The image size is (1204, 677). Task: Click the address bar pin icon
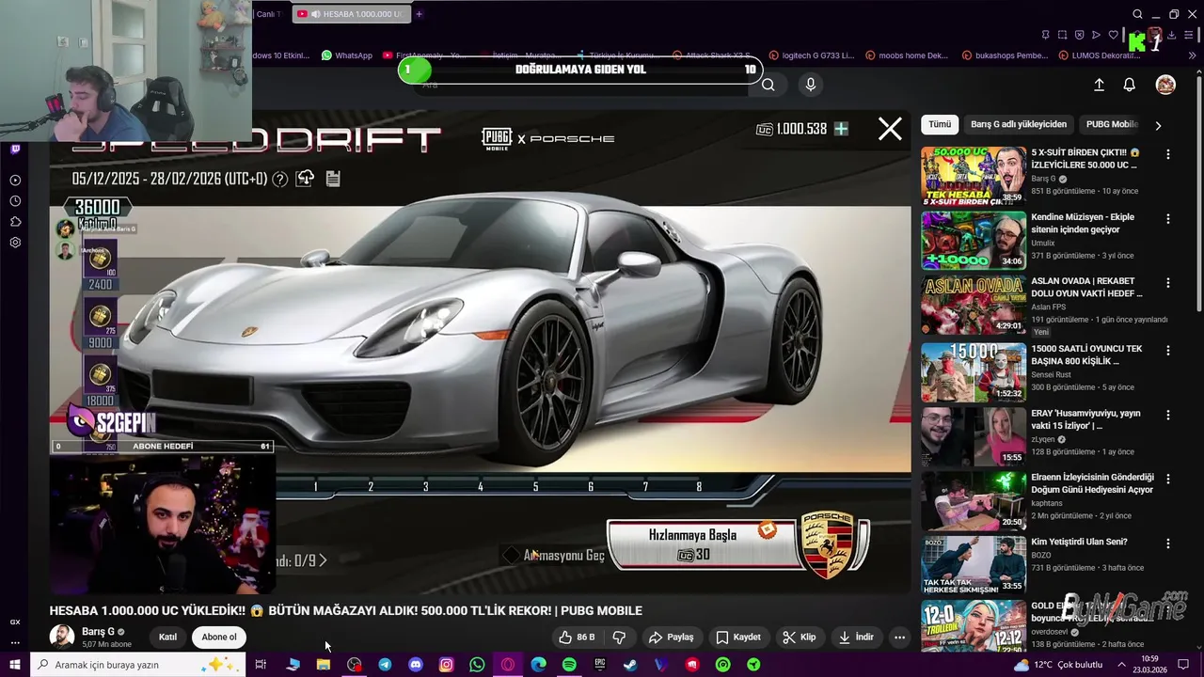1045,35
